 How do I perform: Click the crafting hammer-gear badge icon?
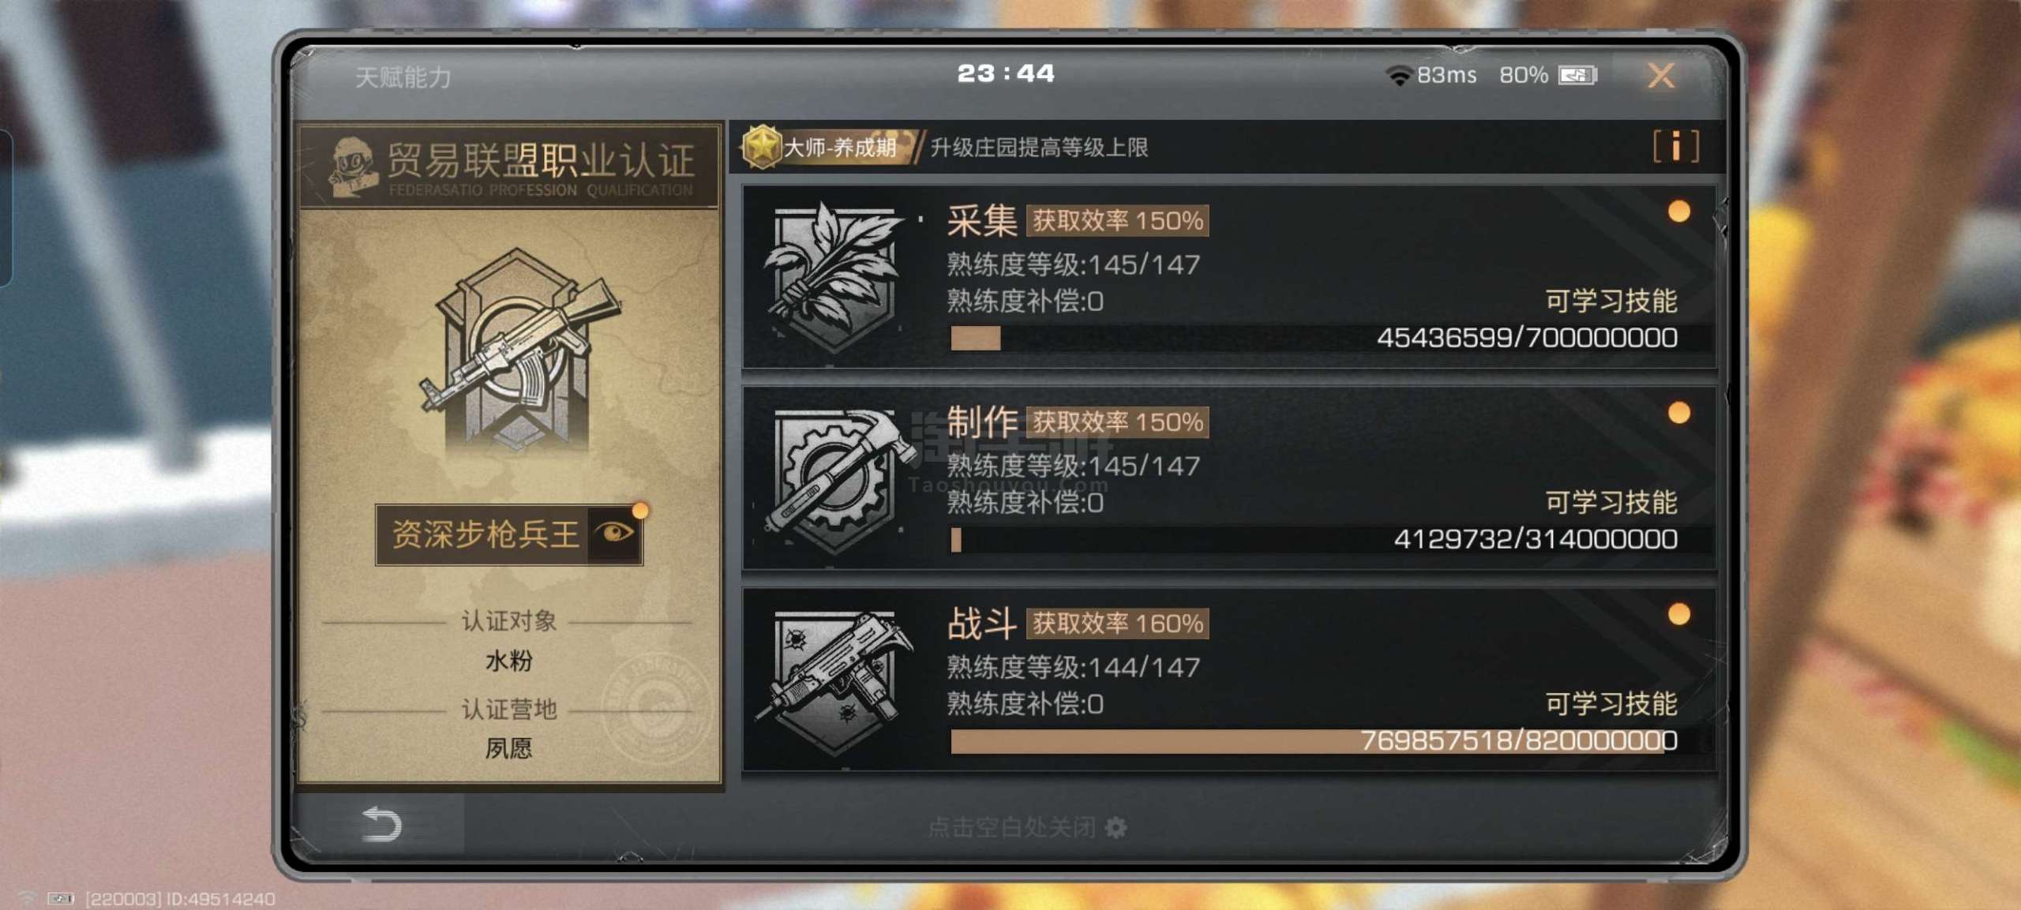point(836,479)
